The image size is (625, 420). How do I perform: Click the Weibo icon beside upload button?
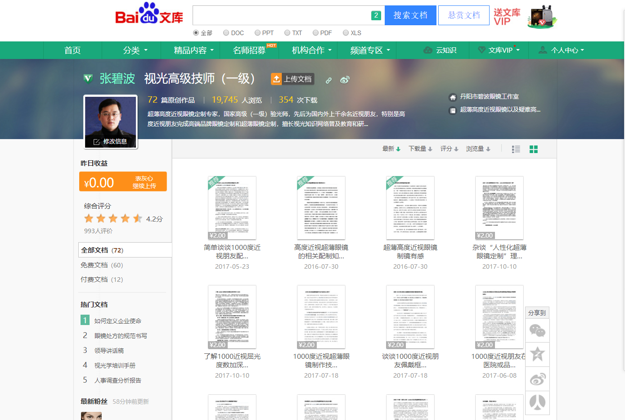tap(345, 80)
